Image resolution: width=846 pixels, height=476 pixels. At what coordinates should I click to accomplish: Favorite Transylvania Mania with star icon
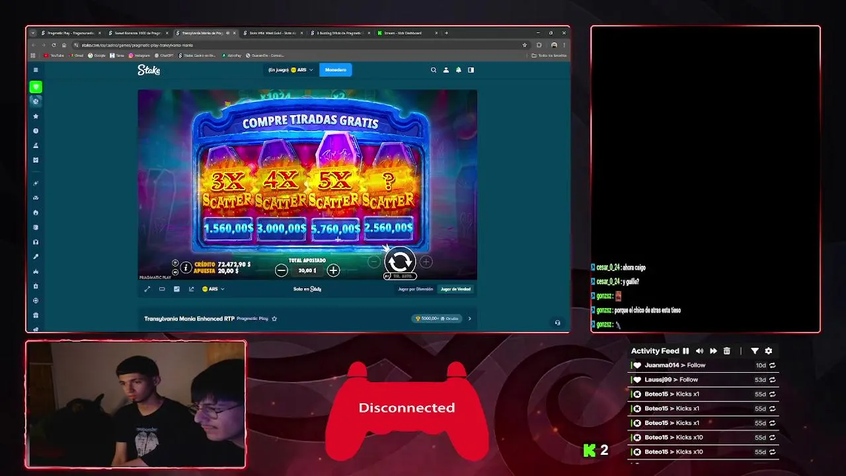(x=274, y=319)
